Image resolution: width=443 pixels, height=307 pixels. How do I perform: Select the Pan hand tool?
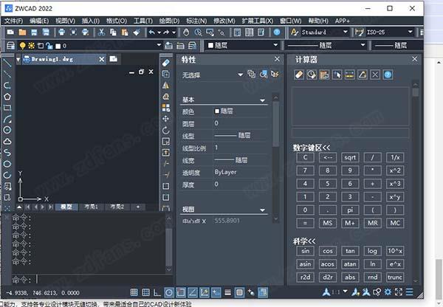pyautogui.click(x=186, y=32)
